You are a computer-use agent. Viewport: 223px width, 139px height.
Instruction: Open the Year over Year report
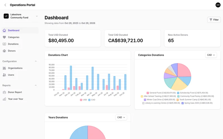click(x=20, y=99)
